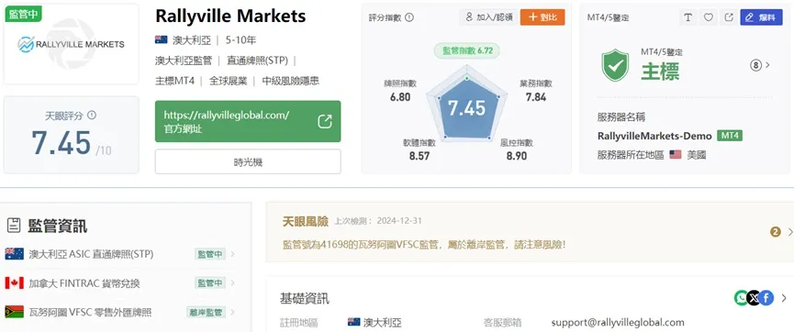The width and height of the screenshot is (794, 332).
Task: Open 瓦努阿圖 VFSC 零售外匯牌照 entry
Action: pyautogui.click(x=90, y=312)
